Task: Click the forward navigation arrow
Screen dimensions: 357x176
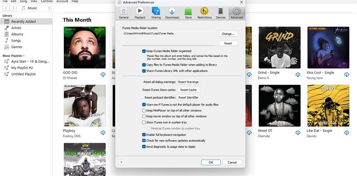Action: tap(13, 8)
